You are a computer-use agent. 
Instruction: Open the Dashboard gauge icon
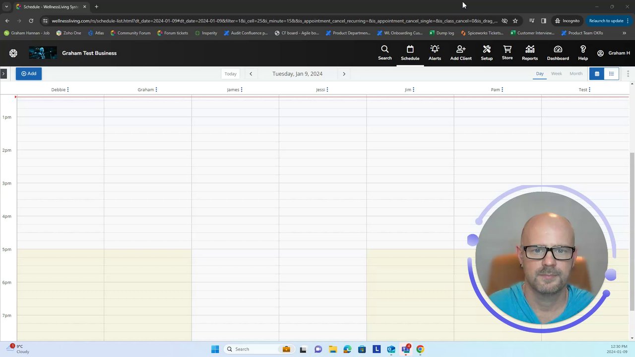pos(558,53)
